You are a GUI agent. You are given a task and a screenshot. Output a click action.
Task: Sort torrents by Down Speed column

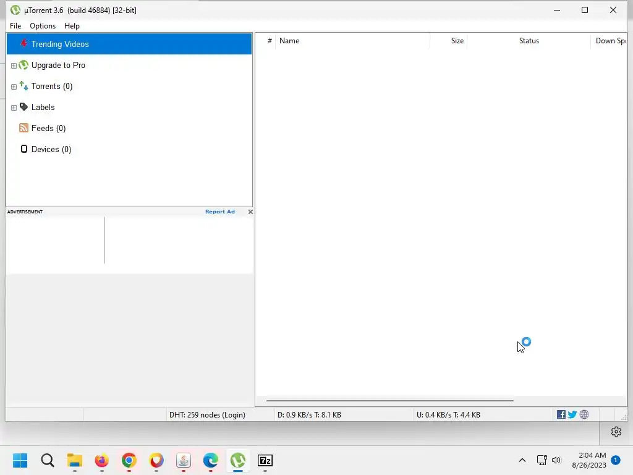click(x=610, y=41)
